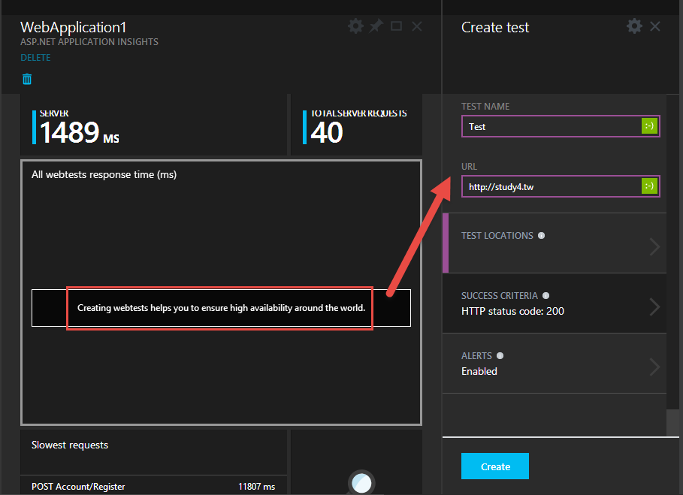Click the Creating webtests help message
The image size is (683, 495).
coord(221,308)
